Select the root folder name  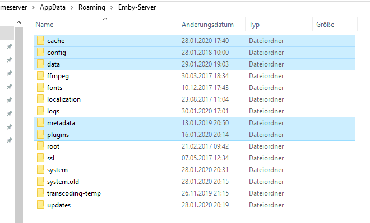point(53,146)
